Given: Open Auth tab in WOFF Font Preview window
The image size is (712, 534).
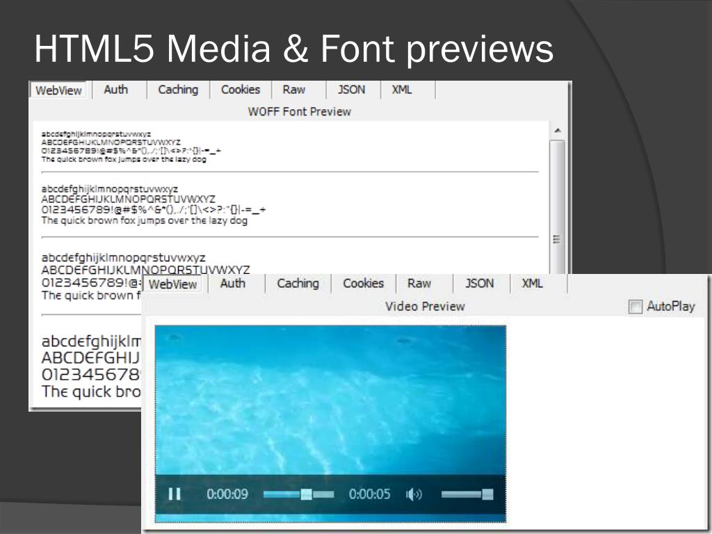Looking at the screenshot, I should pos(116,90).
